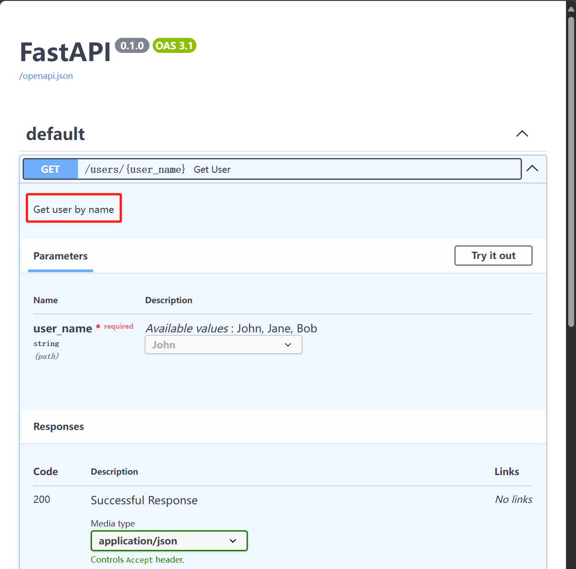Click the (path) parameter location label
This screenshot has width=576, height=569.
(47, 356)
